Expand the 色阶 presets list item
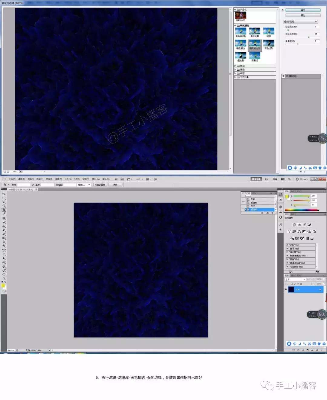 pyautogui.click(x=287, y=245)
